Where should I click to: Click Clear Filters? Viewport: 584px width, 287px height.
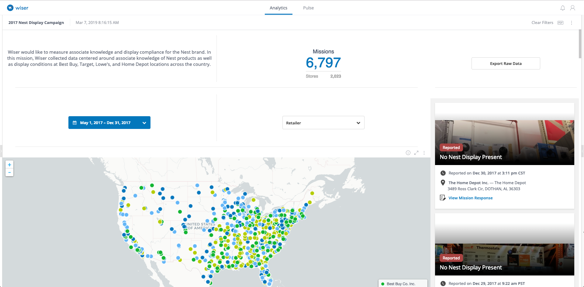(x=542, y=23)
